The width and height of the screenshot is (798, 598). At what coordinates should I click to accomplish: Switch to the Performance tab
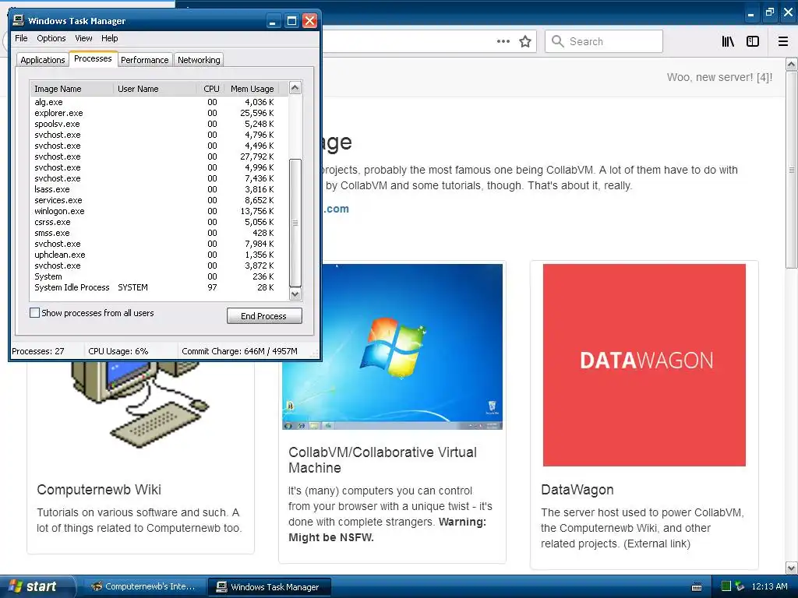(144, 60)
